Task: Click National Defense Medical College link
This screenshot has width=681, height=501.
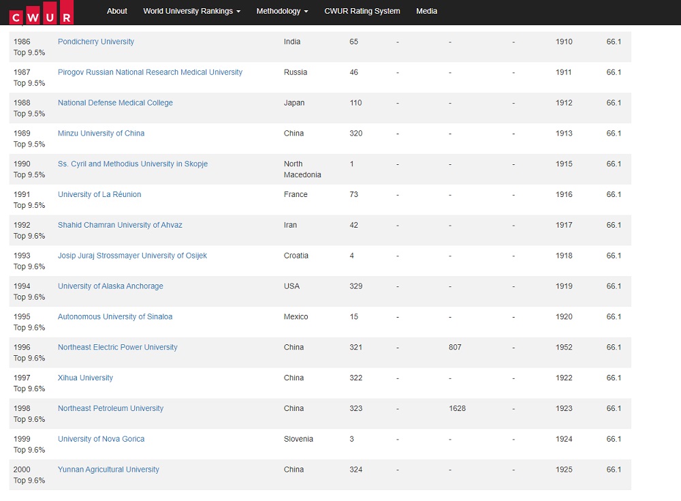Action: (x=115, y=103)
